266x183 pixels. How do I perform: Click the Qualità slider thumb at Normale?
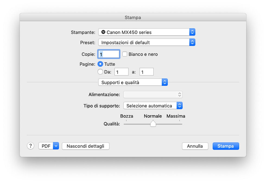[153, 124]
